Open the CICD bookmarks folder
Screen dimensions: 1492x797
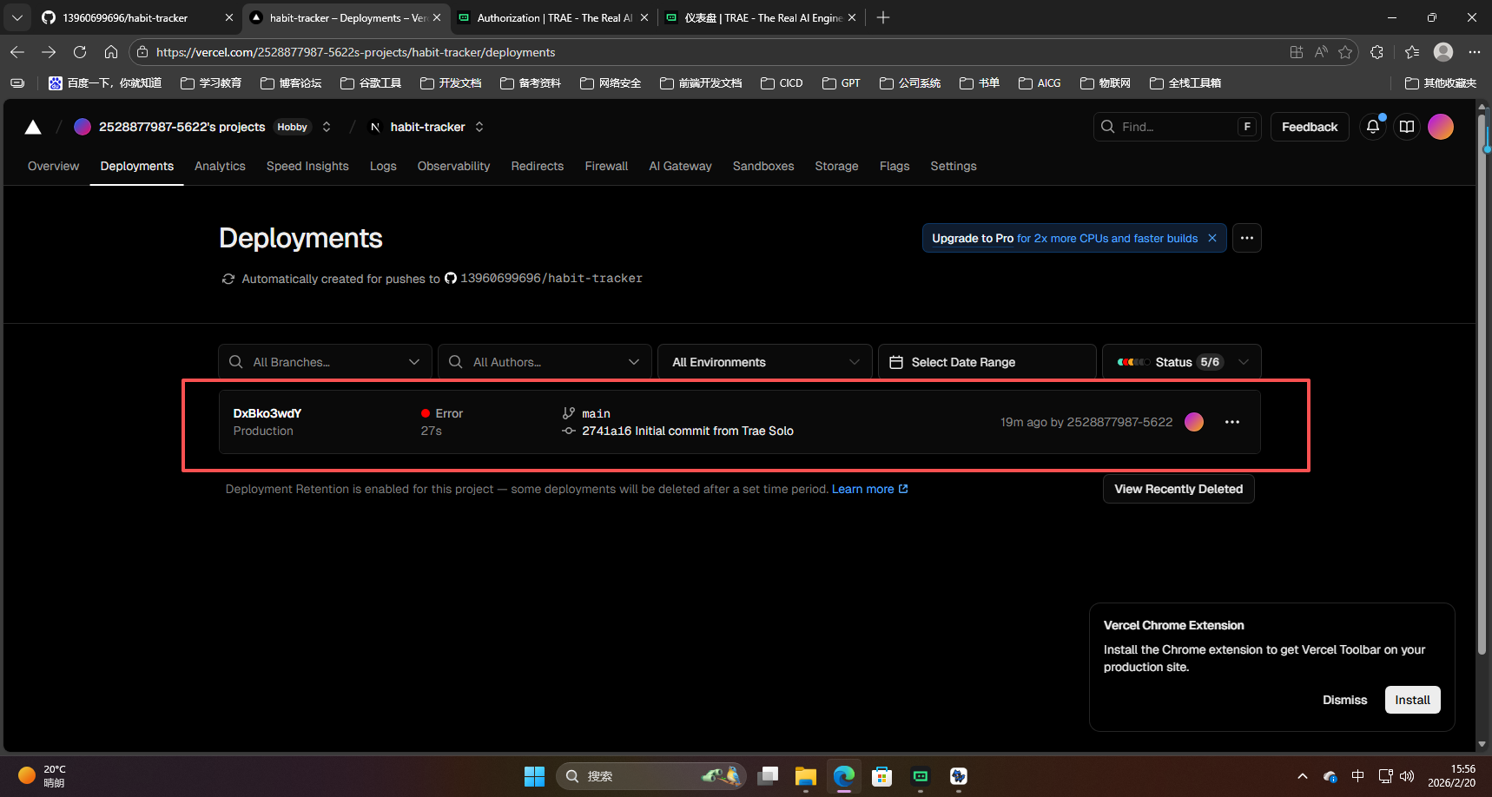pyautogui.click(x=782, y=83)
